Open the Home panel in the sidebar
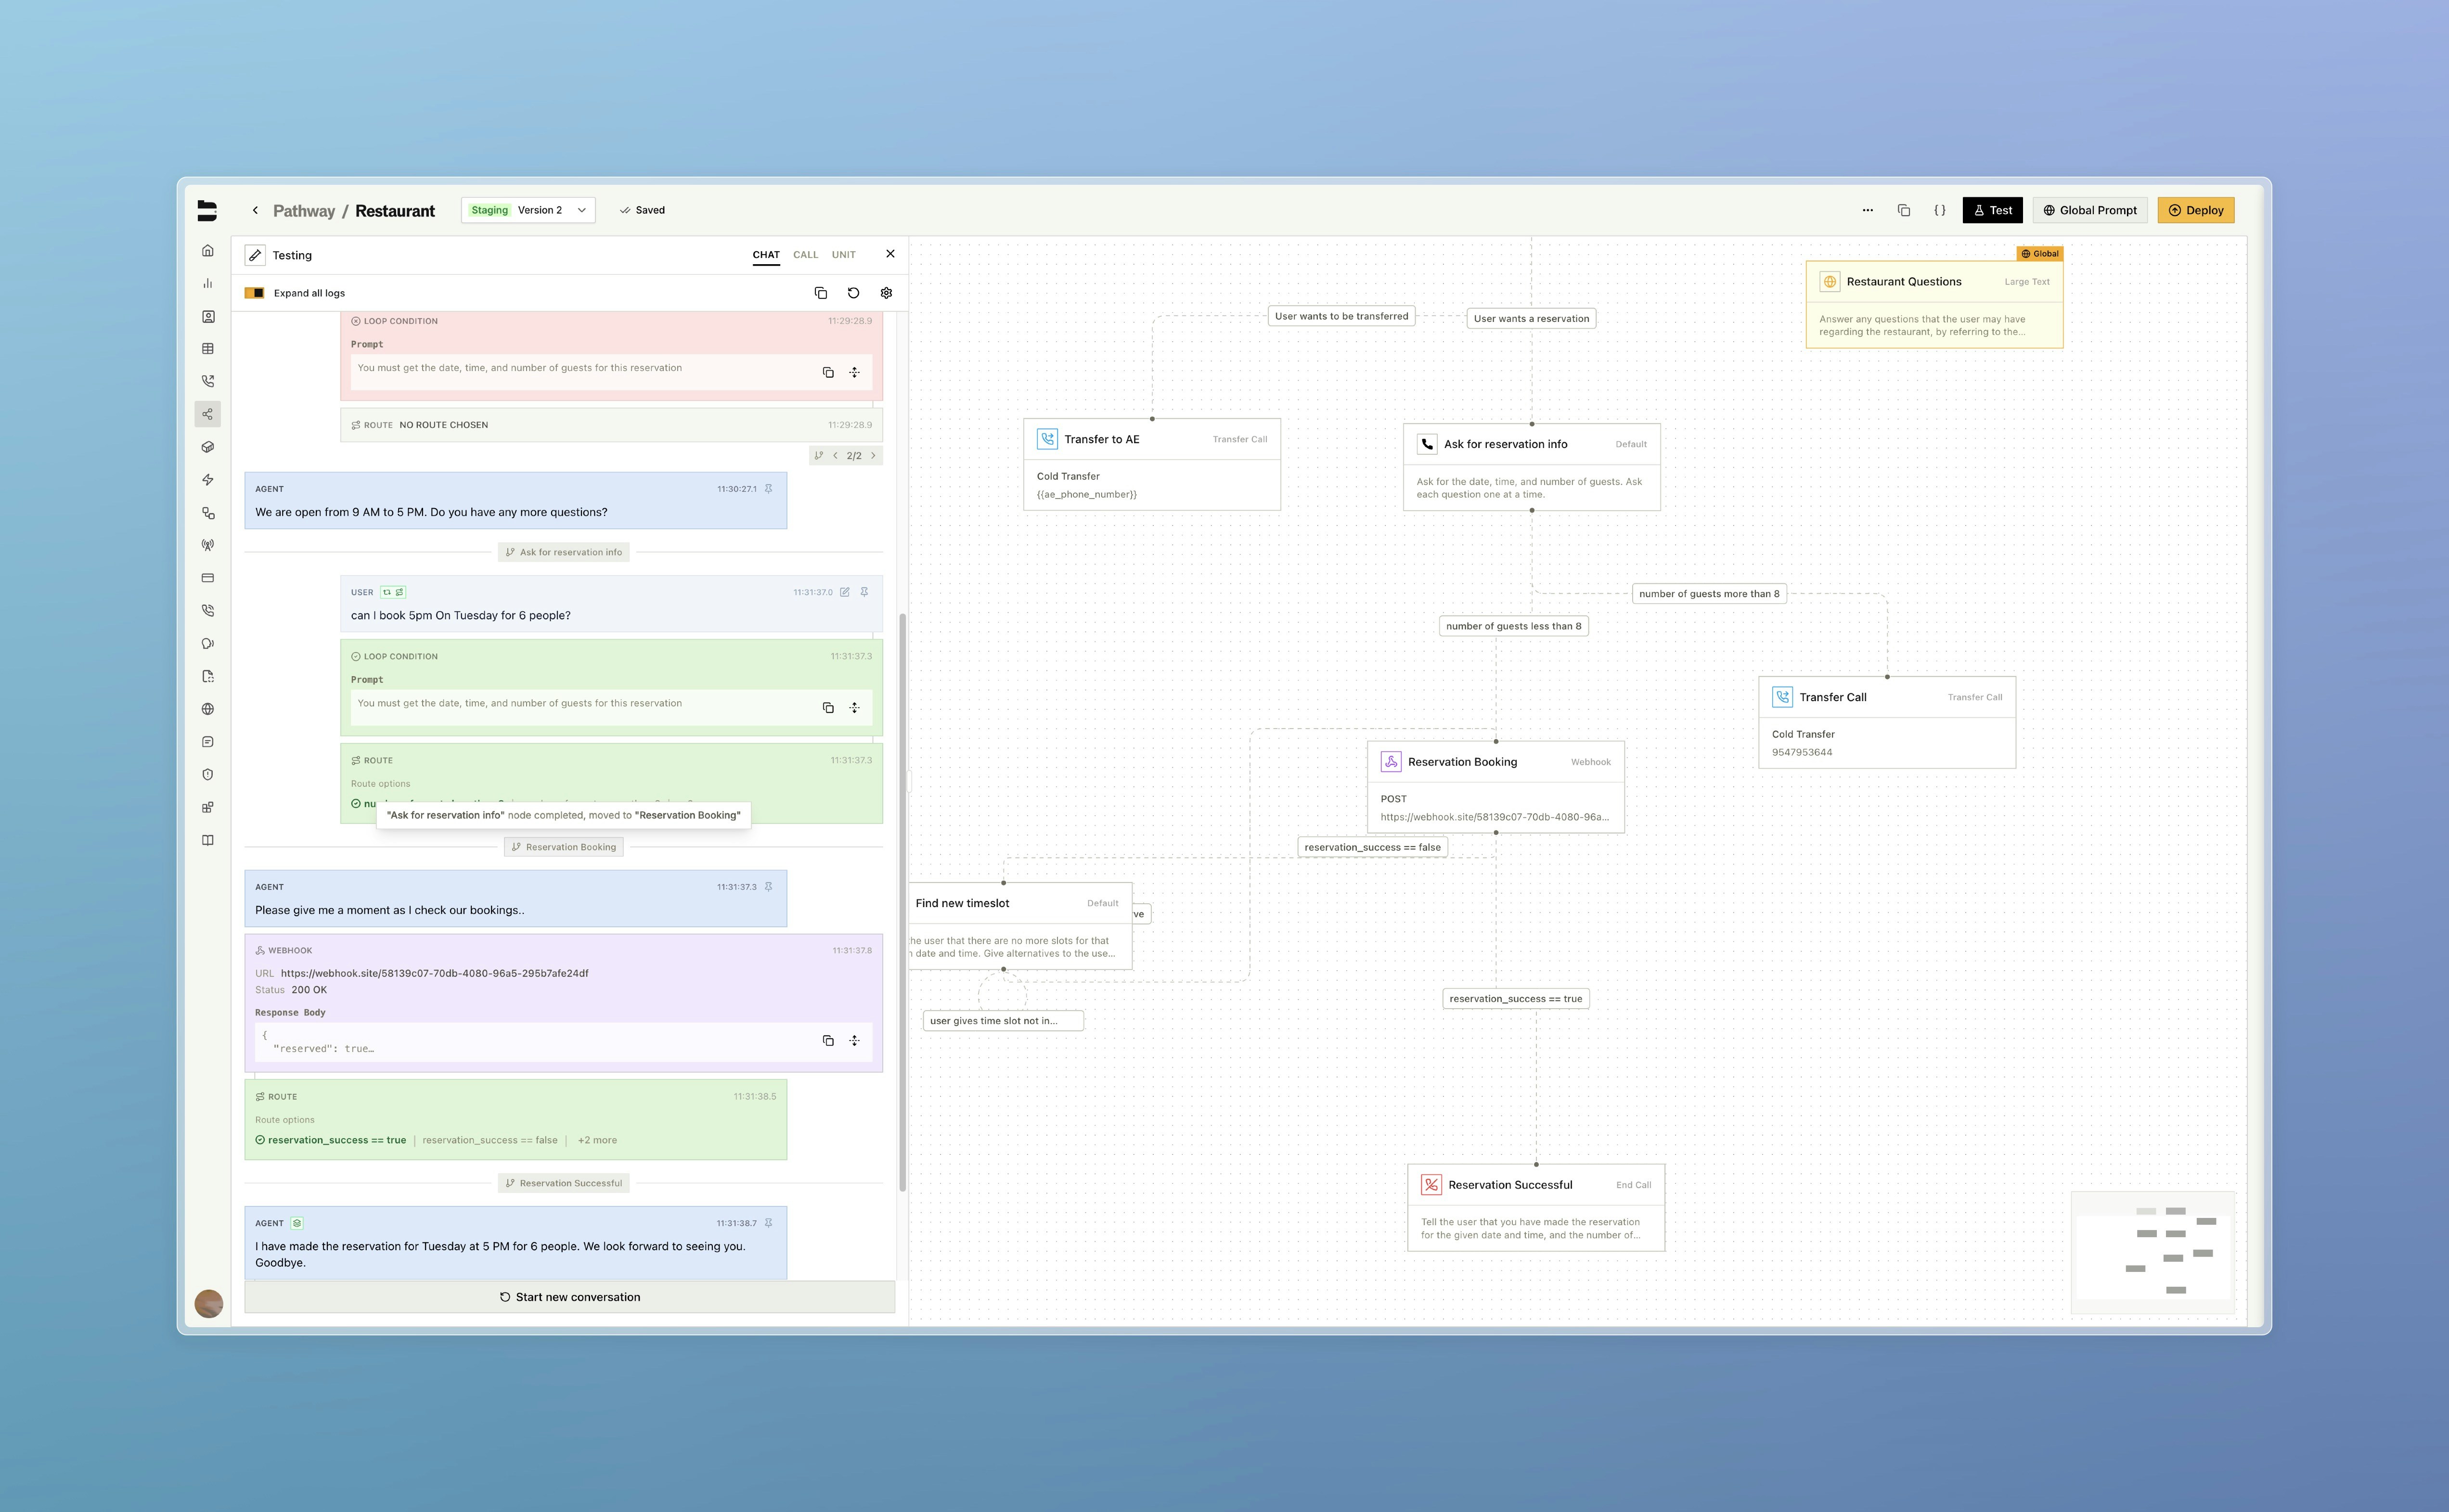 point(208,250)
